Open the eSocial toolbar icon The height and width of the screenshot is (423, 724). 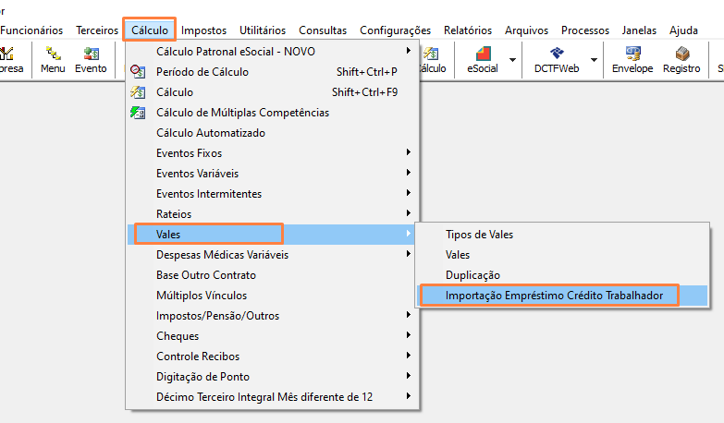point(483,60)
